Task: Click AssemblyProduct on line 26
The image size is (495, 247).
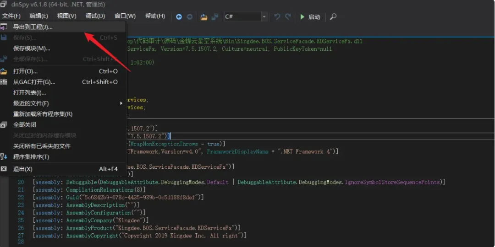Action: [89, 228]
